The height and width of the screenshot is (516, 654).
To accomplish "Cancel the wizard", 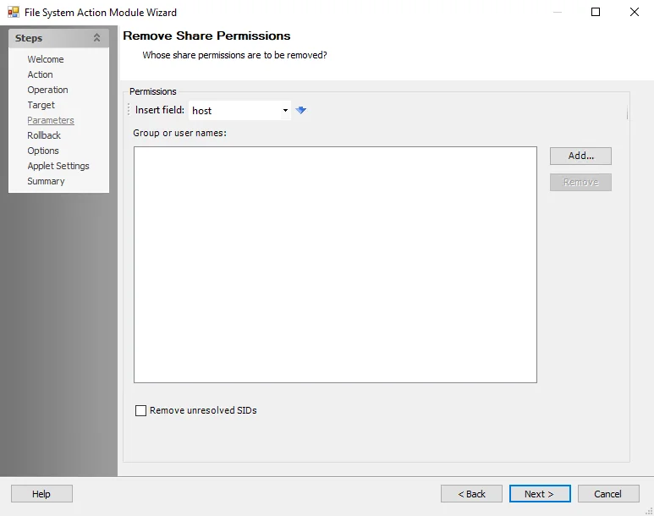I will (x=608, y=494).
